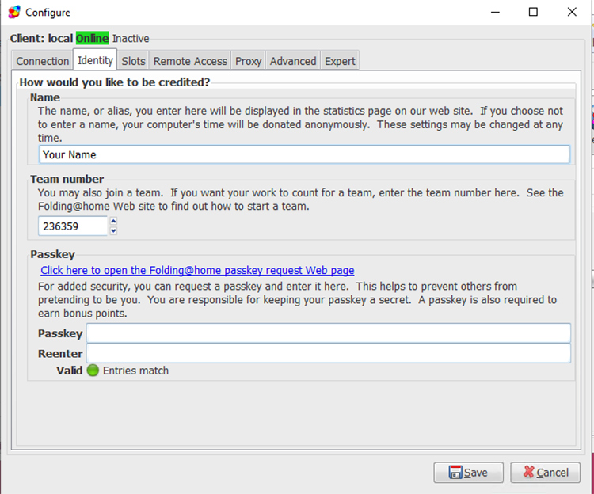594x494 pixels.
Task: Increase the team number with up arrow
Action: coord(113,222)
